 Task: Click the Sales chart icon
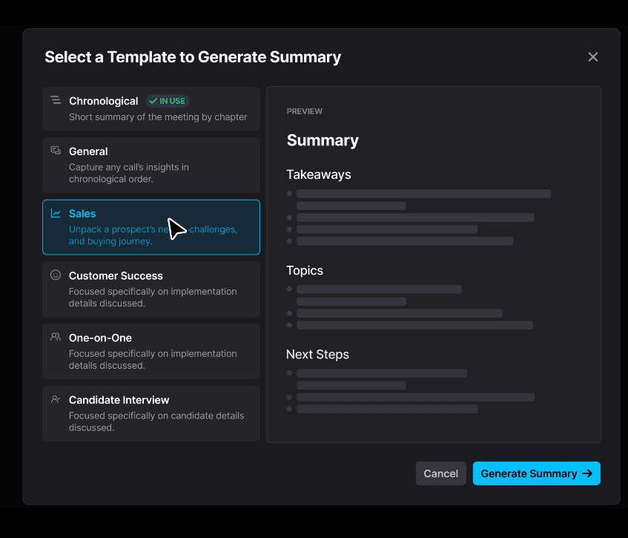pos(56,214)
